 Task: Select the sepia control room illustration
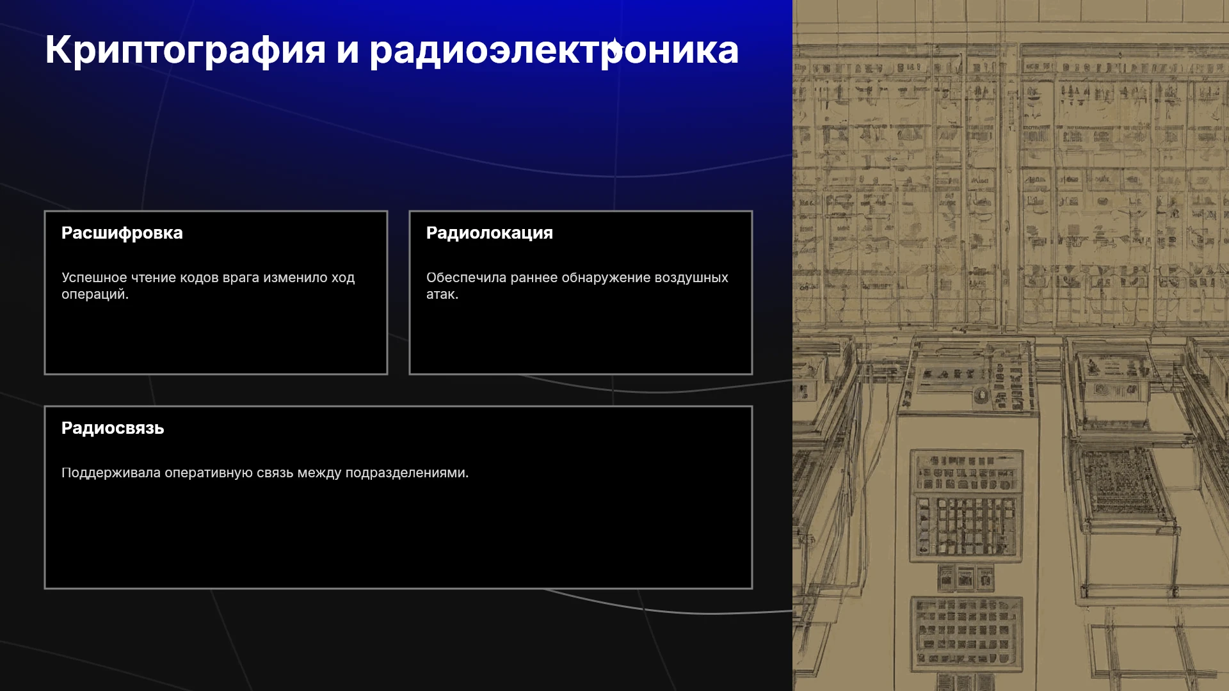pyautogui.click(x=1011, y=345)
